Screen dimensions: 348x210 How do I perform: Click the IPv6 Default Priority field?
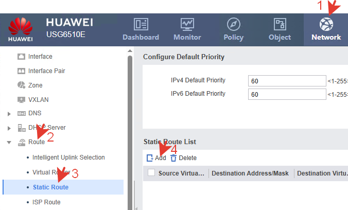point(287,94)
